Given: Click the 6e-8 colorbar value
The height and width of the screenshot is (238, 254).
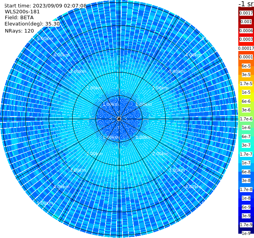Looking at the screenshot, I should coord(246,172).
